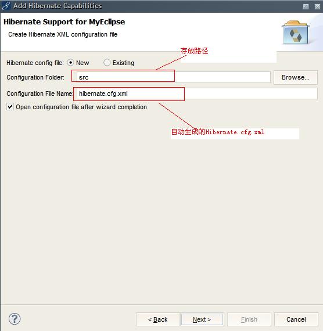Select the Existing config file radio button
The height and width of the screenshot is (331, 323).
[x=107, y=63]
